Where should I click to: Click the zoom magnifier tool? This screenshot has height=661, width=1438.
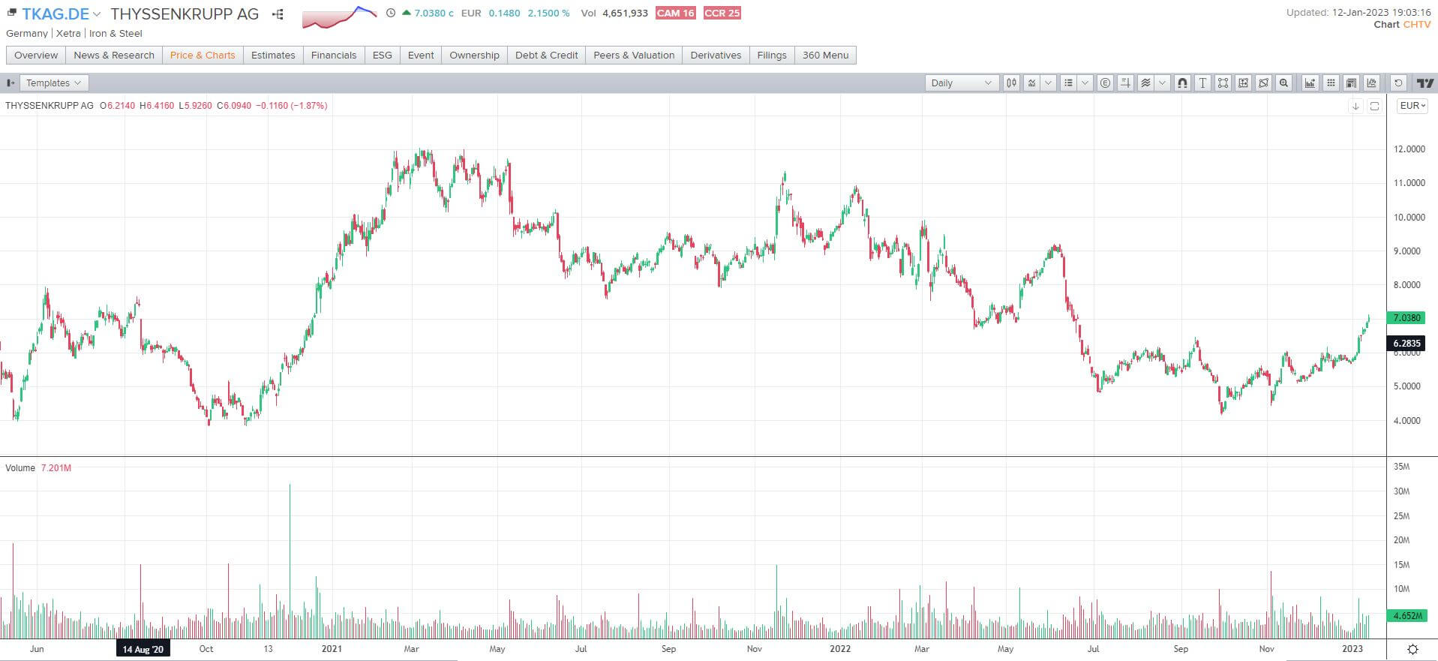(x=1283, y=83)
